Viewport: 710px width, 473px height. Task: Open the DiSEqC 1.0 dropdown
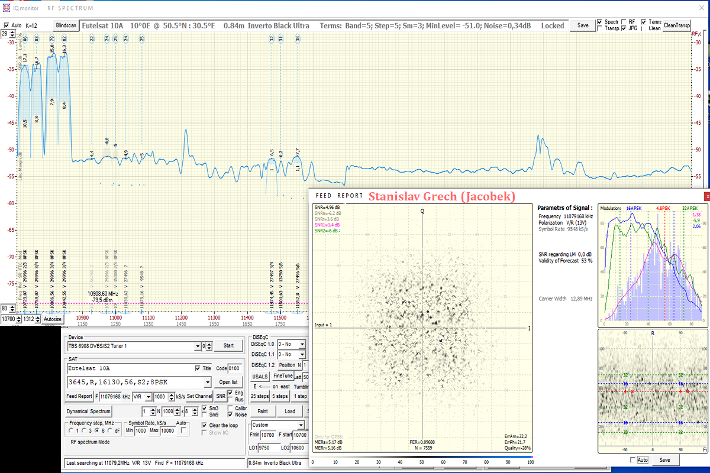[301, 344]
